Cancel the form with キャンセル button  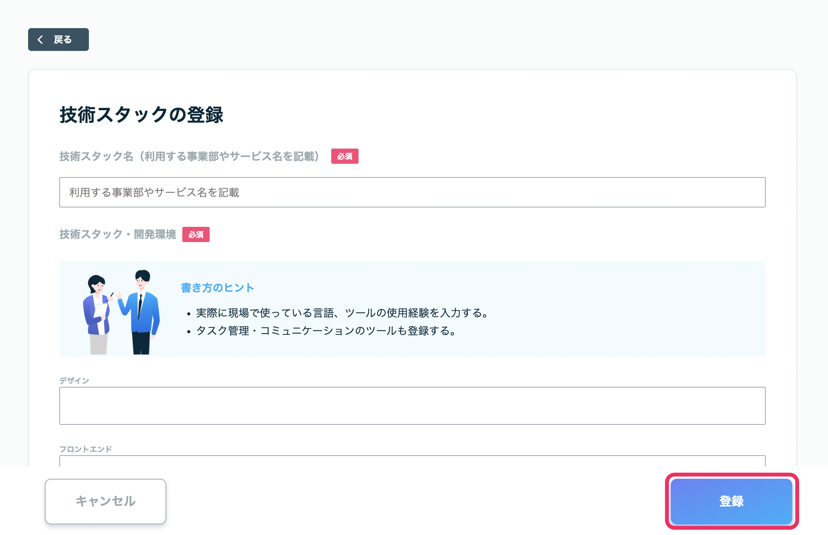106,501
